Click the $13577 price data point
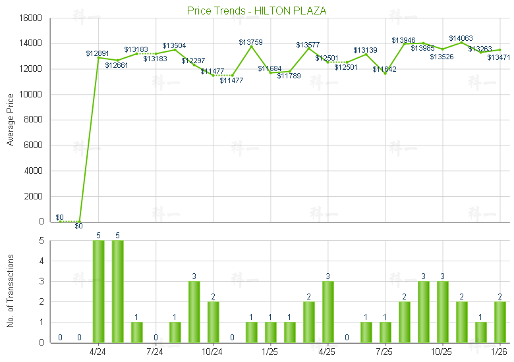The image size is (514, 362). tap(308, 49)
